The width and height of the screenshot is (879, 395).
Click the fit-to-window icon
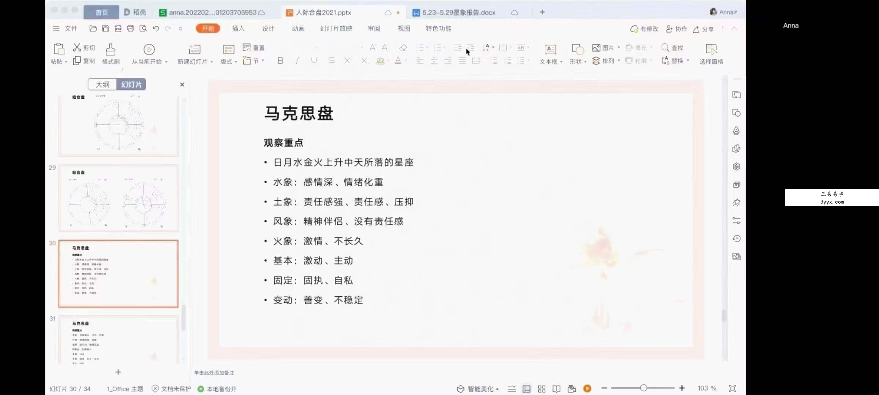732,388
